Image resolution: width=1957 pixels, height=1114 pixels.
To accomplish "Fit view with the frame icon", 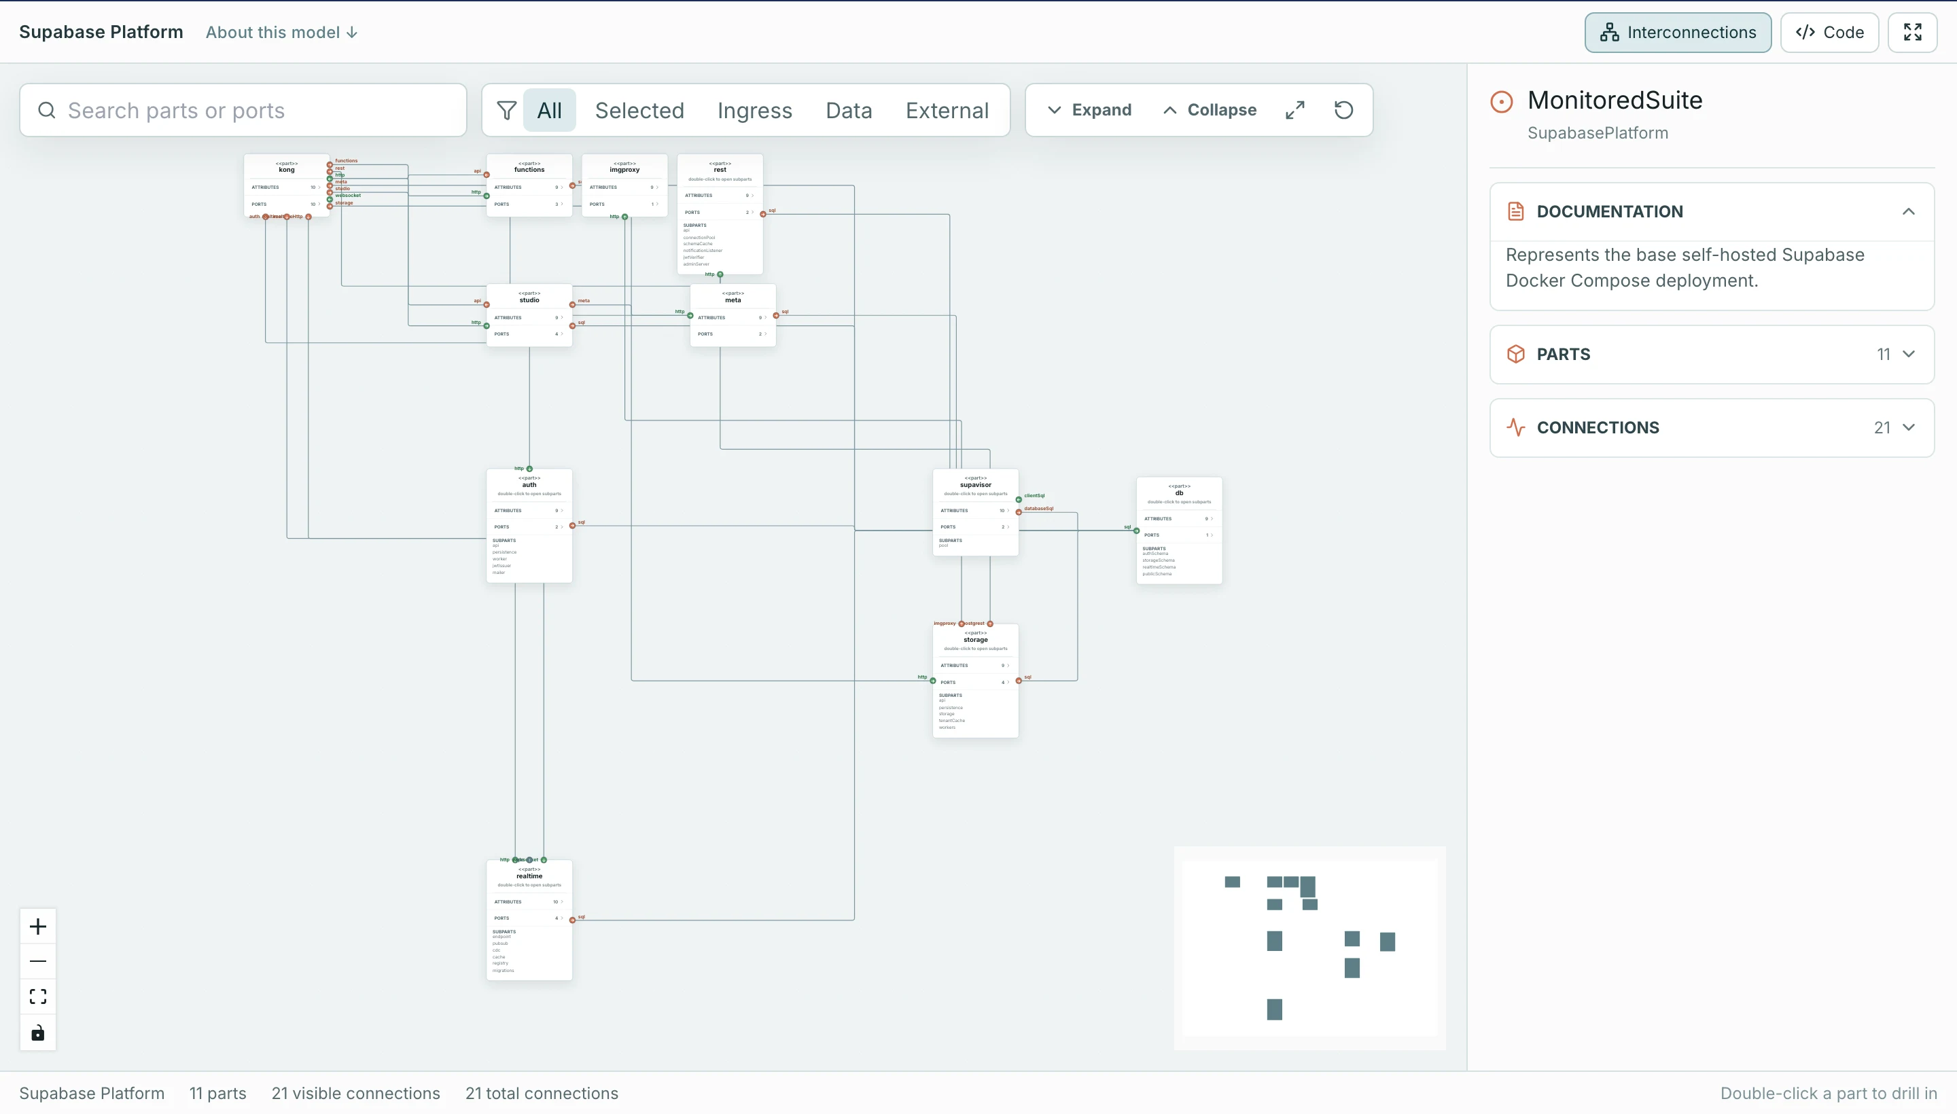I will [37, 997].
